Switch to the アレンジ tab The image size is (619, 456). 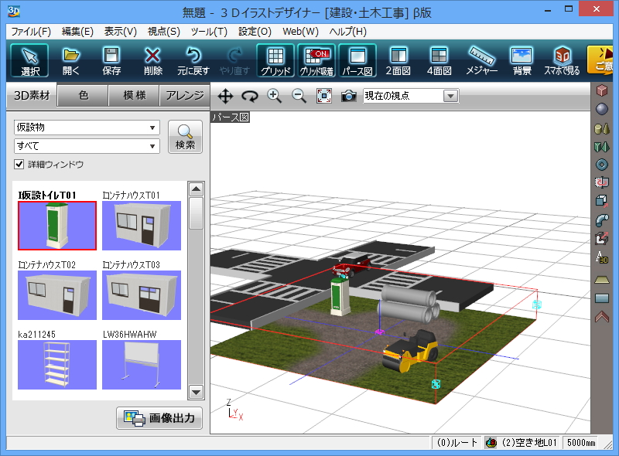click(x=185, y=96)
